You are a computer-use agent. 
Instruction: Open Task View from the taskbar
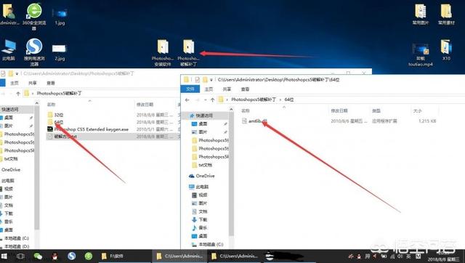20,256
